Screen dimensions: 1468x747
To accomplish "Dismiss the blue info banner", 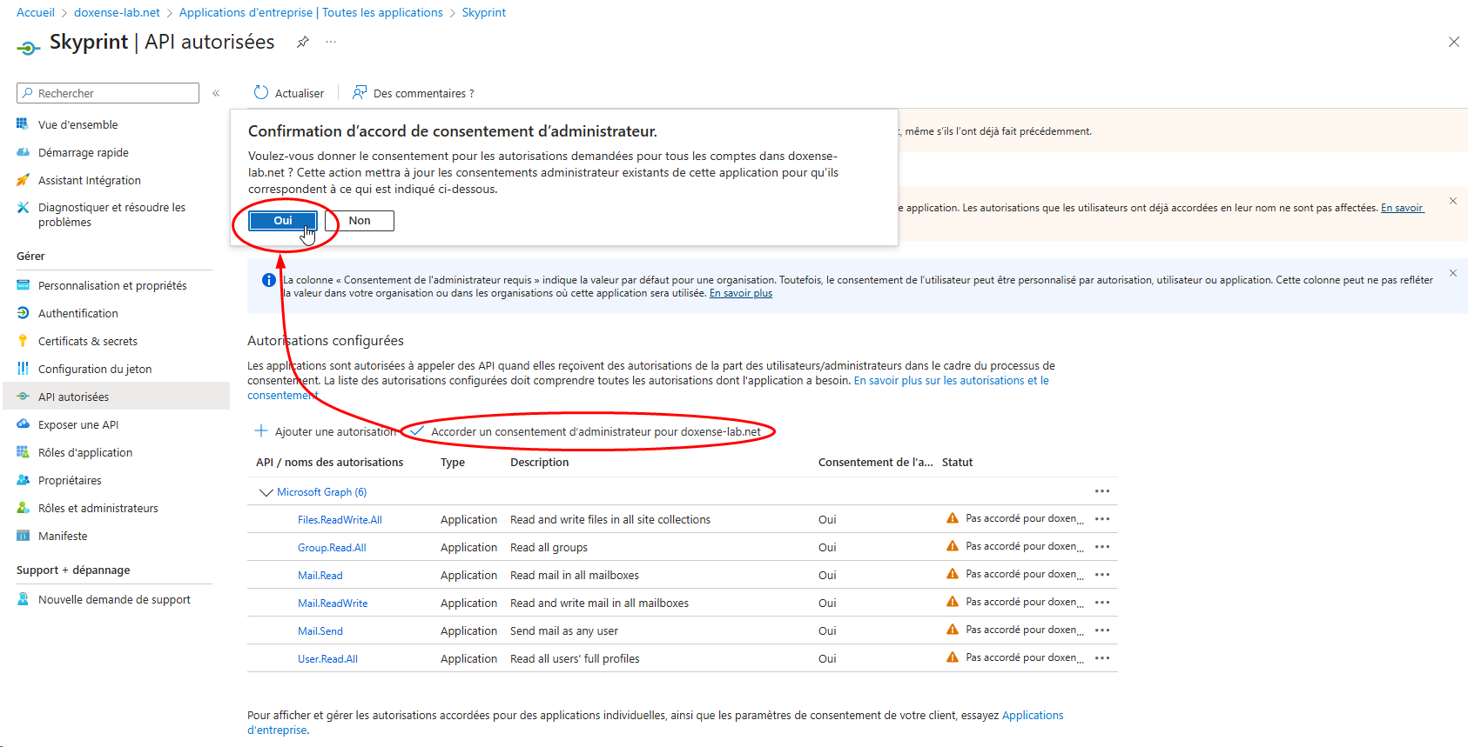I will click(x=1452, y=273).
